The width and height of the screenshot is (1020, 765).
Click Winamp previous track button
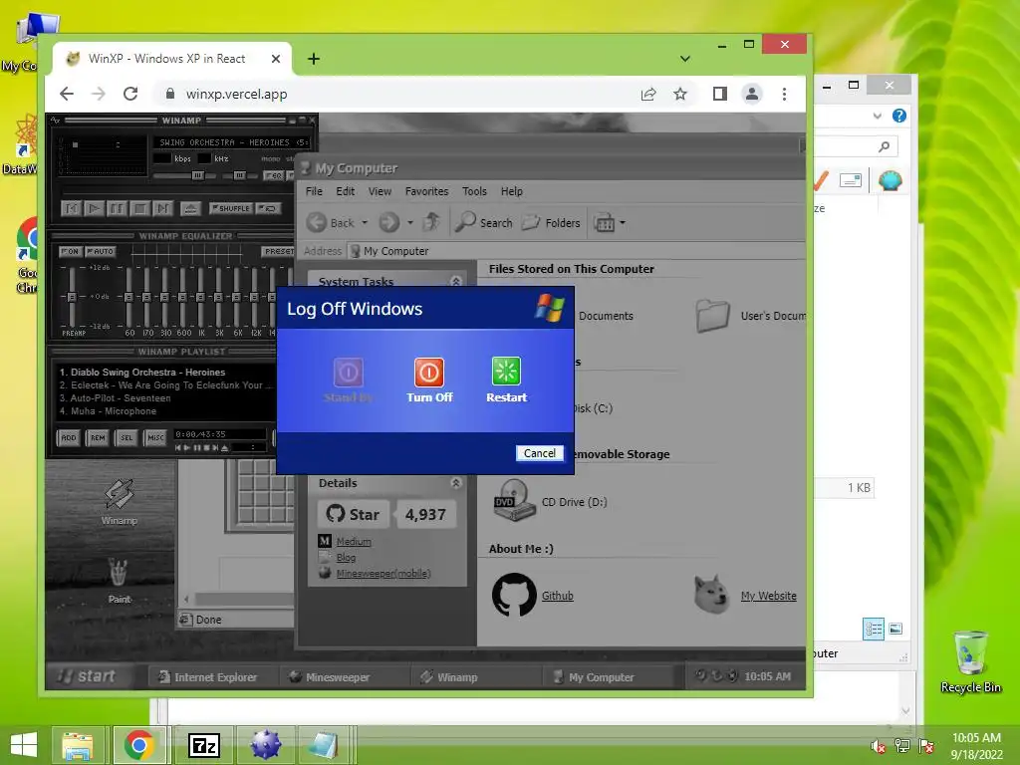tap(71, 208)
